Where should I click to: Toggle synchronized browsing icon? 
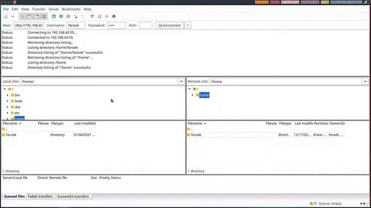[107, 17]
